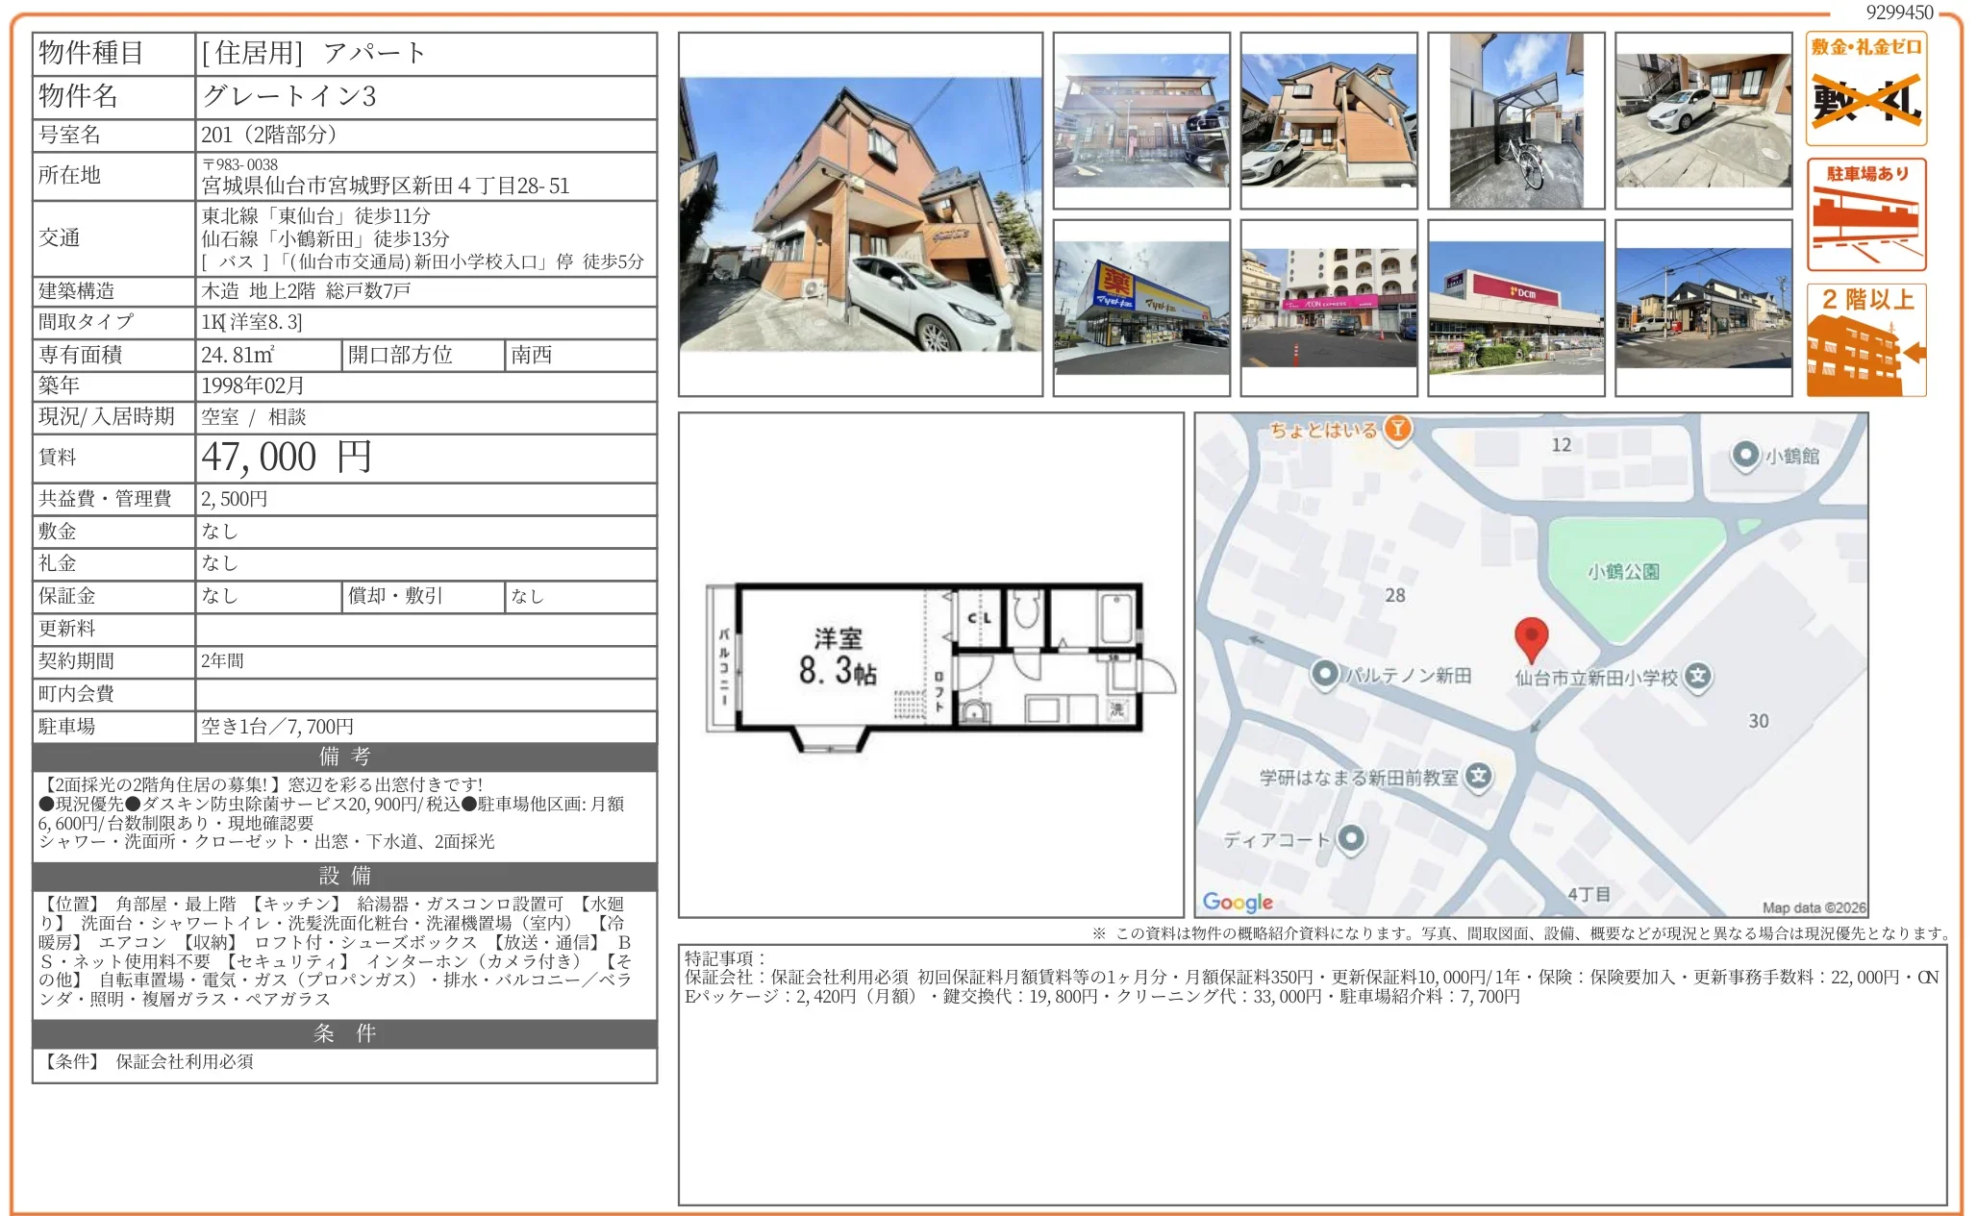Click the 備考 section header
1977x1216 pixels.
pyautogui.click(x=345, y=757)
